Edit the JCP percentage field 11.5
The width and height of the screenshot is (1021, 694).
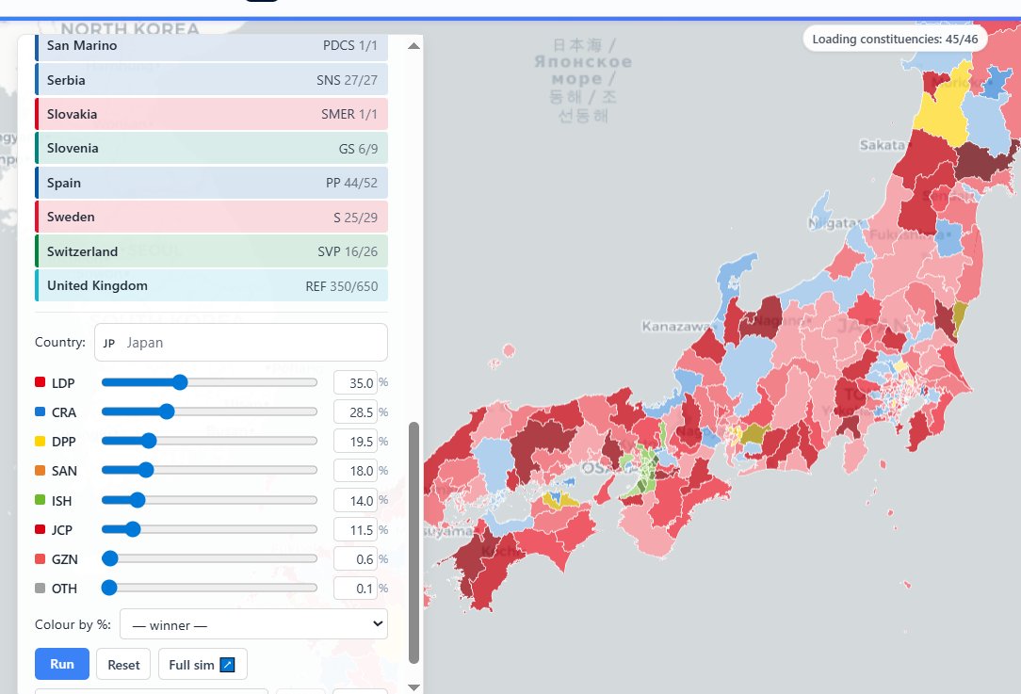coord(355,530)
